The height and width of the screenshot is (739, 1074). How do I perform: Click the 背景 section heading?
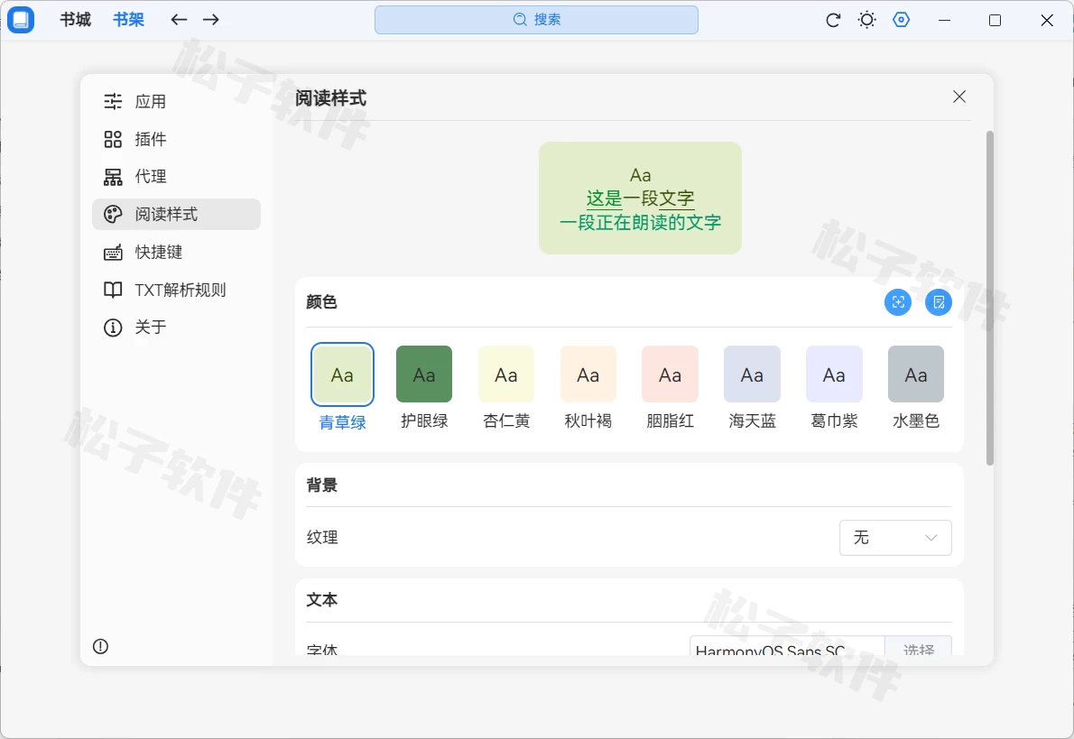[322, 485]
